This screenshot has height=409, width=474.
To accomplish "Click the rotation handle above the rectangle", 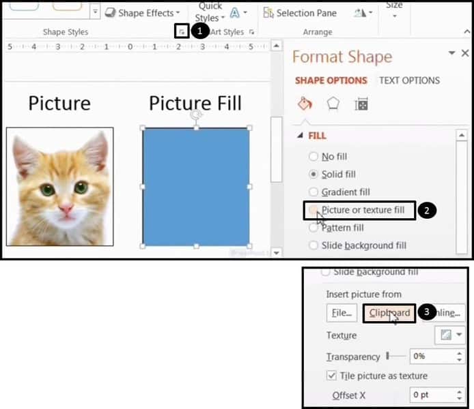I will tap(196, 115).
